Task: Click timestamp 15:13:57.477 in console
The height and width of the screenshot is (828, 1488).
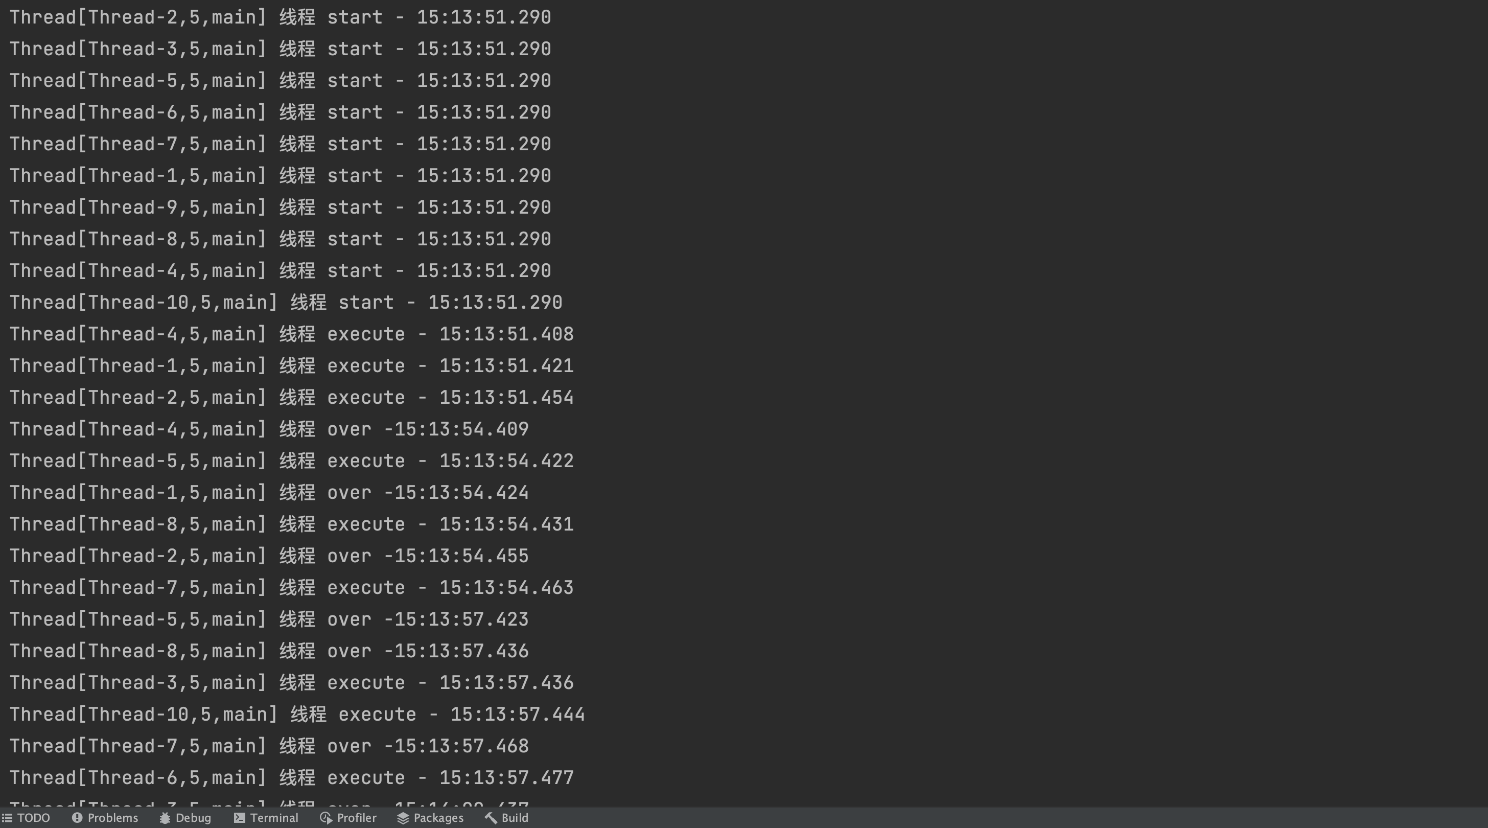Action: 506,778
